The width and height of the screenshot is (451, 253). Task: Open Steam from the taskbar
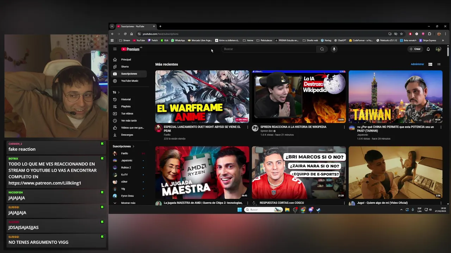pos(318,210)
